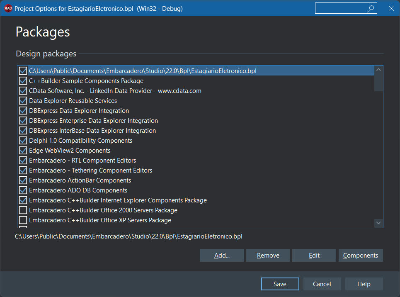Uncheck the EstagiarioEletronico.bpl package checkbox
The image size is (400, 297).
pyautogui.click(x=23, y=71)
